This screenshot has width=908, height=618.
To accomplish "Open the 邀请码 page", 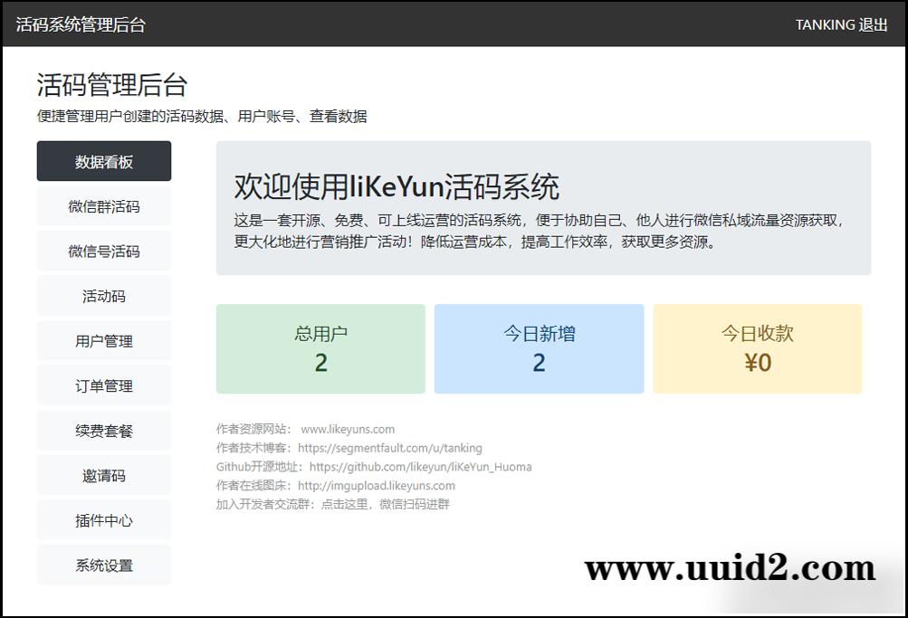I will pos(104,476).
